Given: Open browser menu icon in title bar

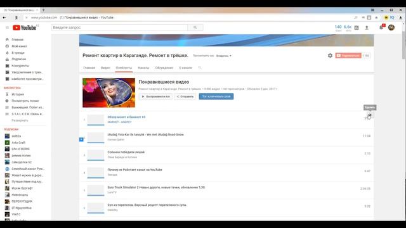Looking at the screenshot, I should (x=372, y=10).
